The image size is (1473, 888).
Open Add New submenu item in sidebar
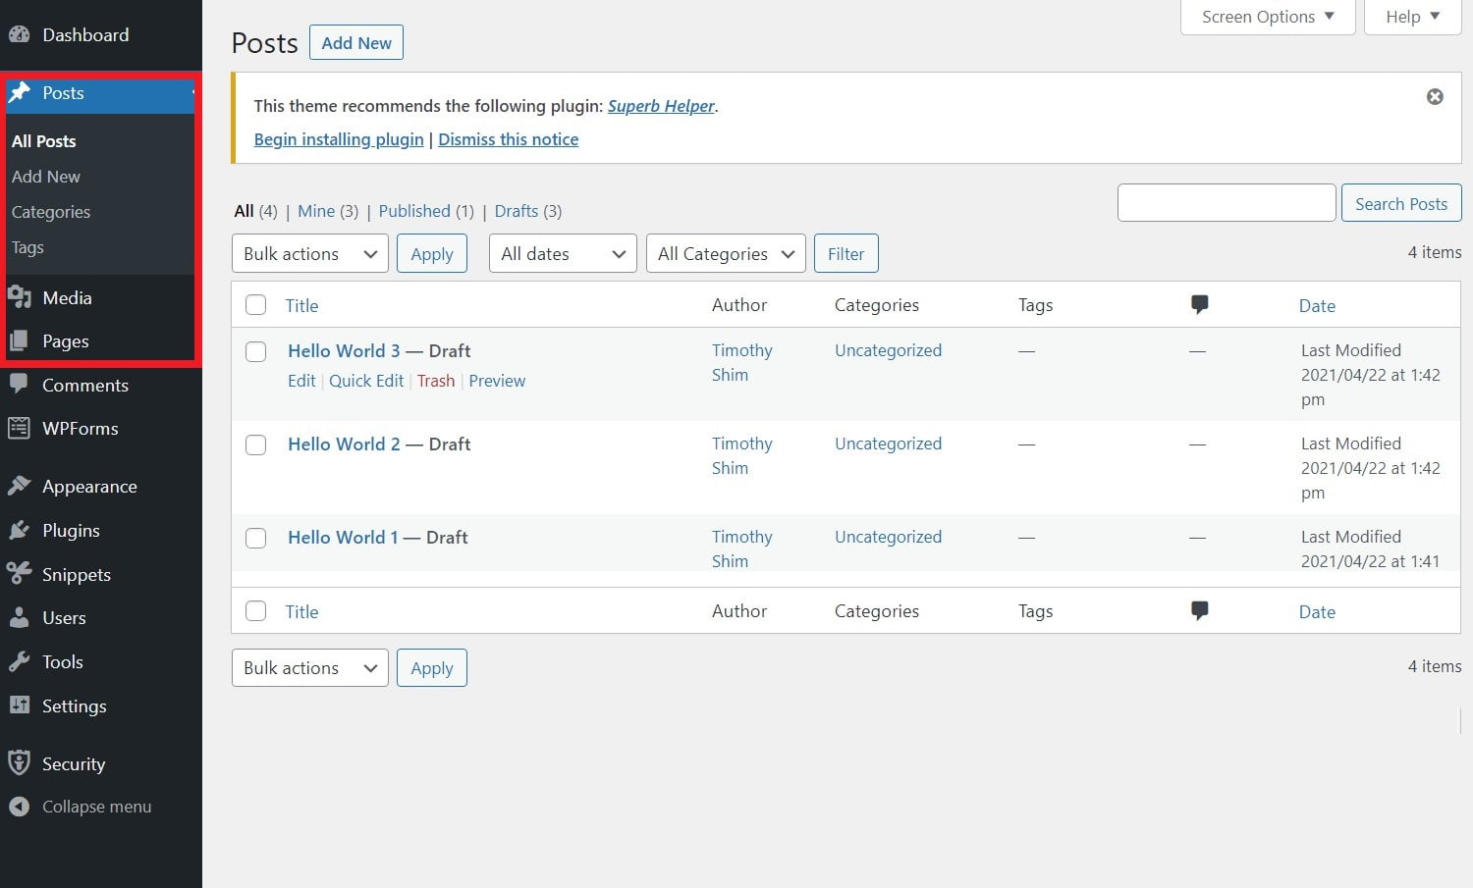coord(46,177)
